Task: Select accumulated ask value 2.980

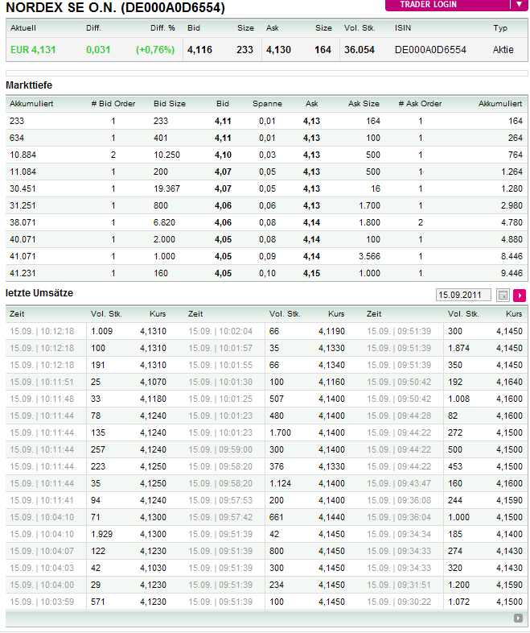Action: [x=512, y=206]
